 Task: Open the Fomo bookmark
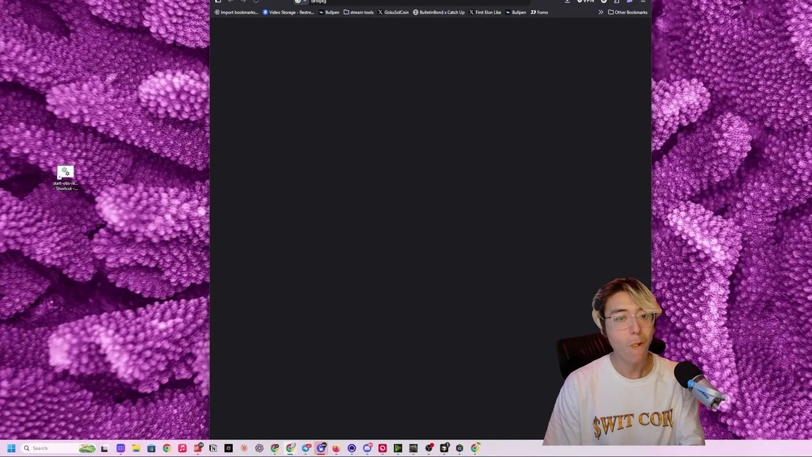539,12
